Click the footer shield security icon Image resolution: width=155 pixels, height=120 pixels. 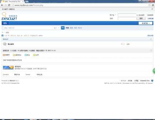pyautogui.click(x=152, y=81)
